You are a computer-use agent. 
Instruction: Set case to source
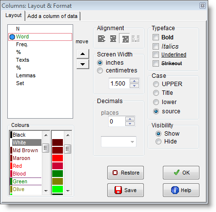pyautogui.click(x=156, y=111)
